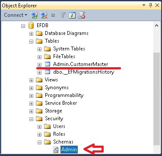Select the Views label
This screenshot has width=162, height=156.
click(51, 80)
